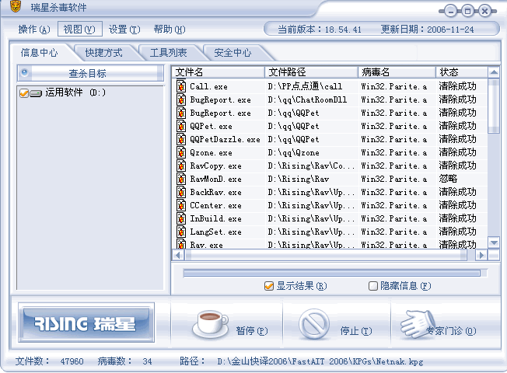Minimize the Rising antivirus window

(x=450, y=12)
